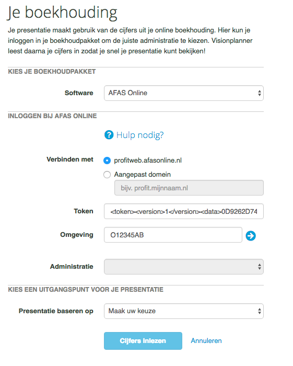Viewport: 293px width, 366px height.
Task: Click the Maak uw keuze dropdown arrows
Action: point(259,311)
